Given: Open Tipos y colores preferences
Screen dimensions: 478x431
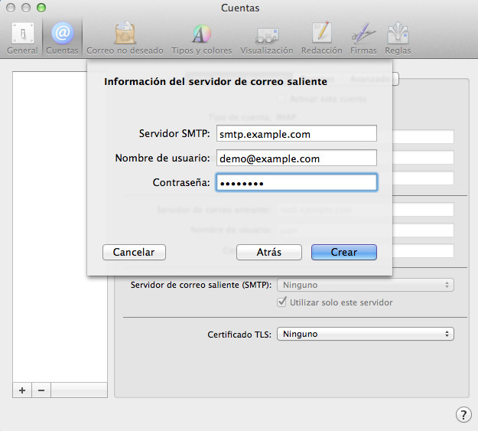Looking at the screenshot, I should pos(201,38).
